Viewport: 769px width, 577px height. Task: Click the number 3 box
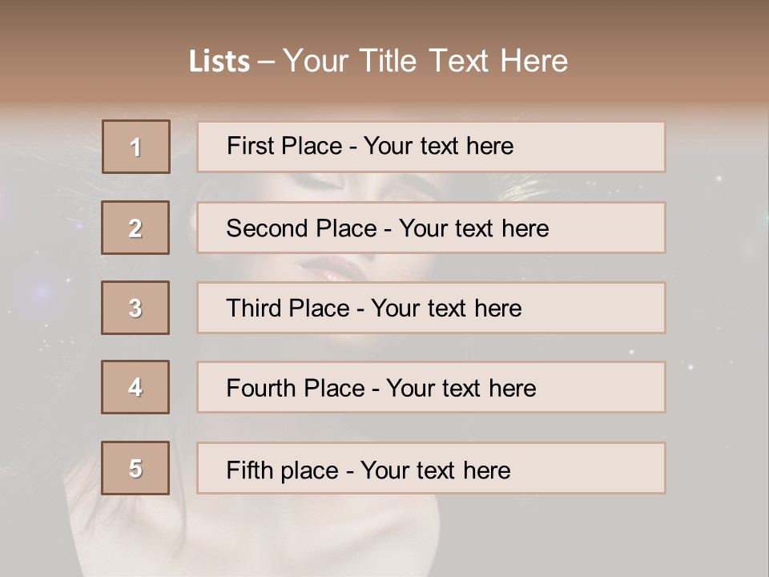135,308
